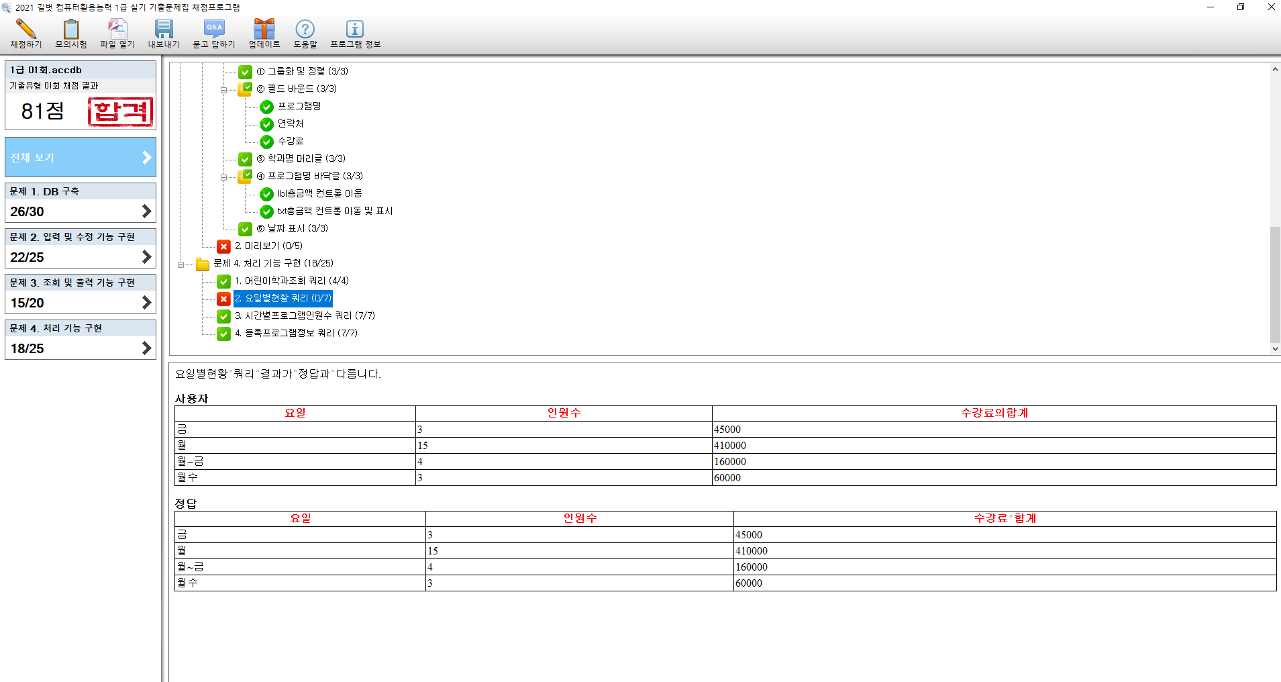Collapse 문제 4. 처리 기능 구현 node
1281x682 pixels.
(x=181, y=264)
